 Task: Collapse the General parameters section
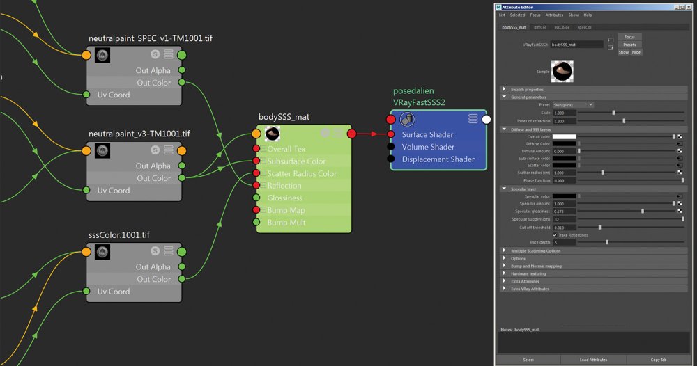(504, 97)
